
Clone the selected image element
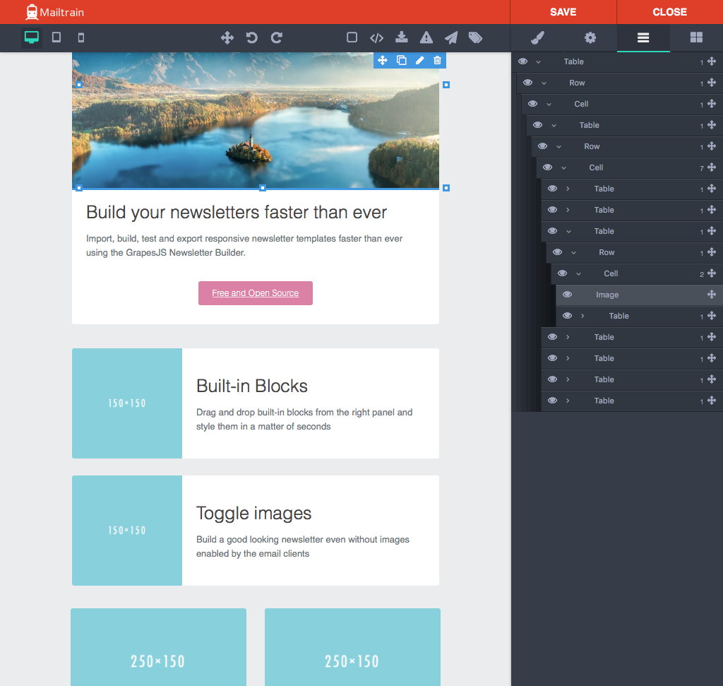point(400,61)
